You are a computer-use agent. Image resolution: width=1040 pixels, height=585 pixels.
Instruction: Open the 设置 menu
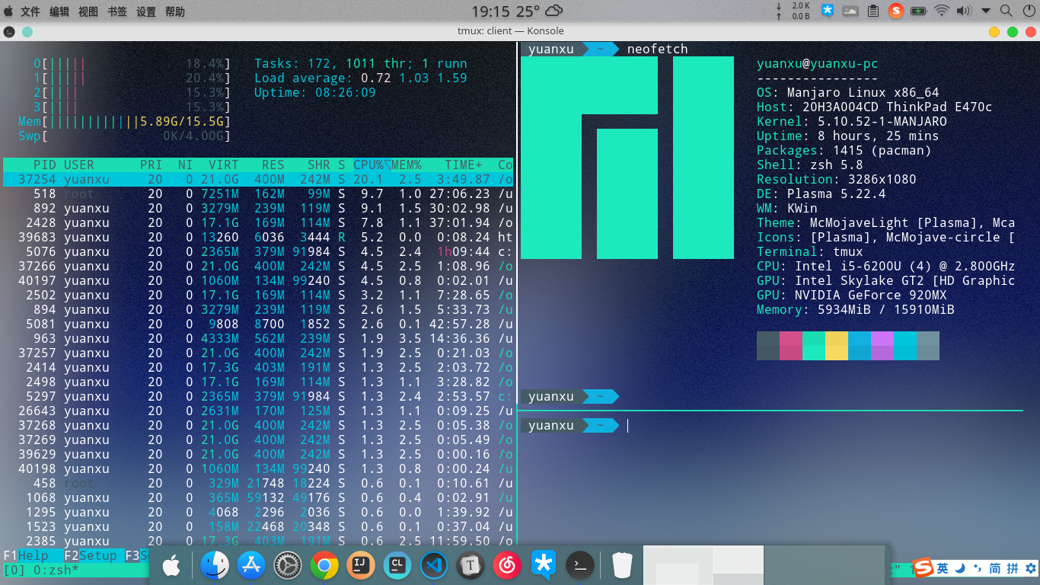tap(146, 11)
